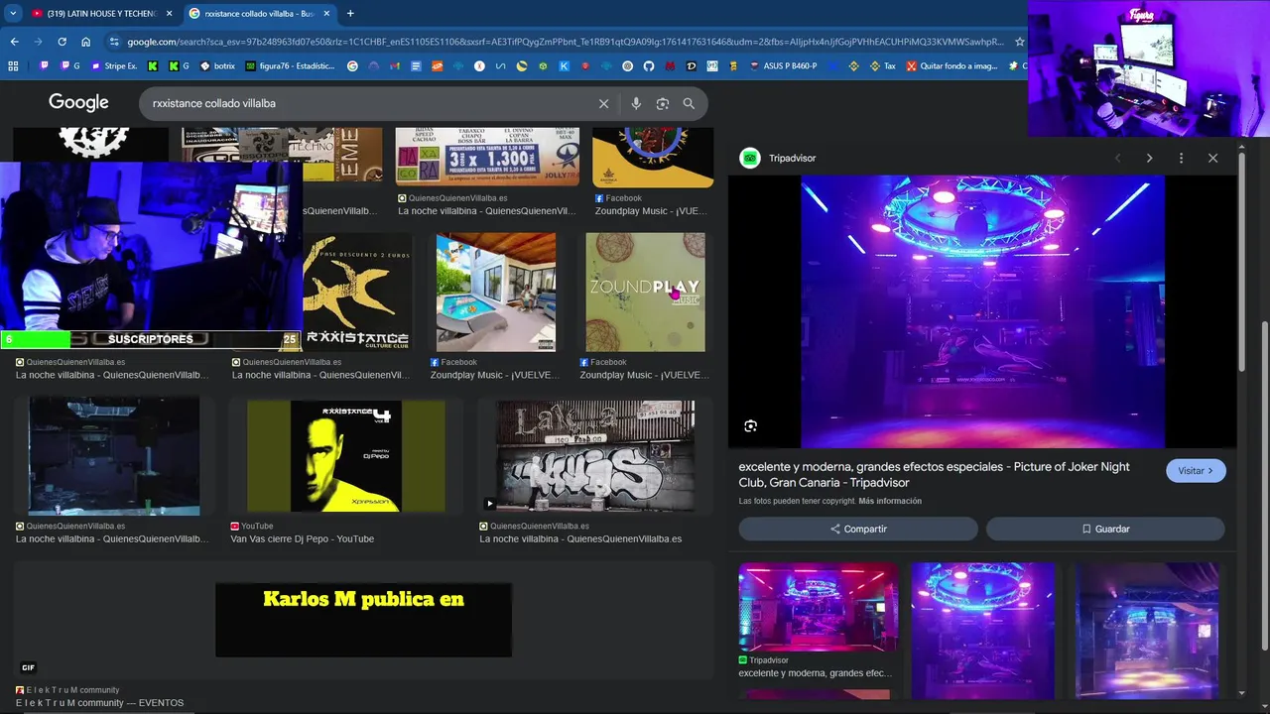Viewport: 1270px width, 714px height.
Task: Select the RXXISTANCE Culture Club image result
Action: tap(355, 293)
